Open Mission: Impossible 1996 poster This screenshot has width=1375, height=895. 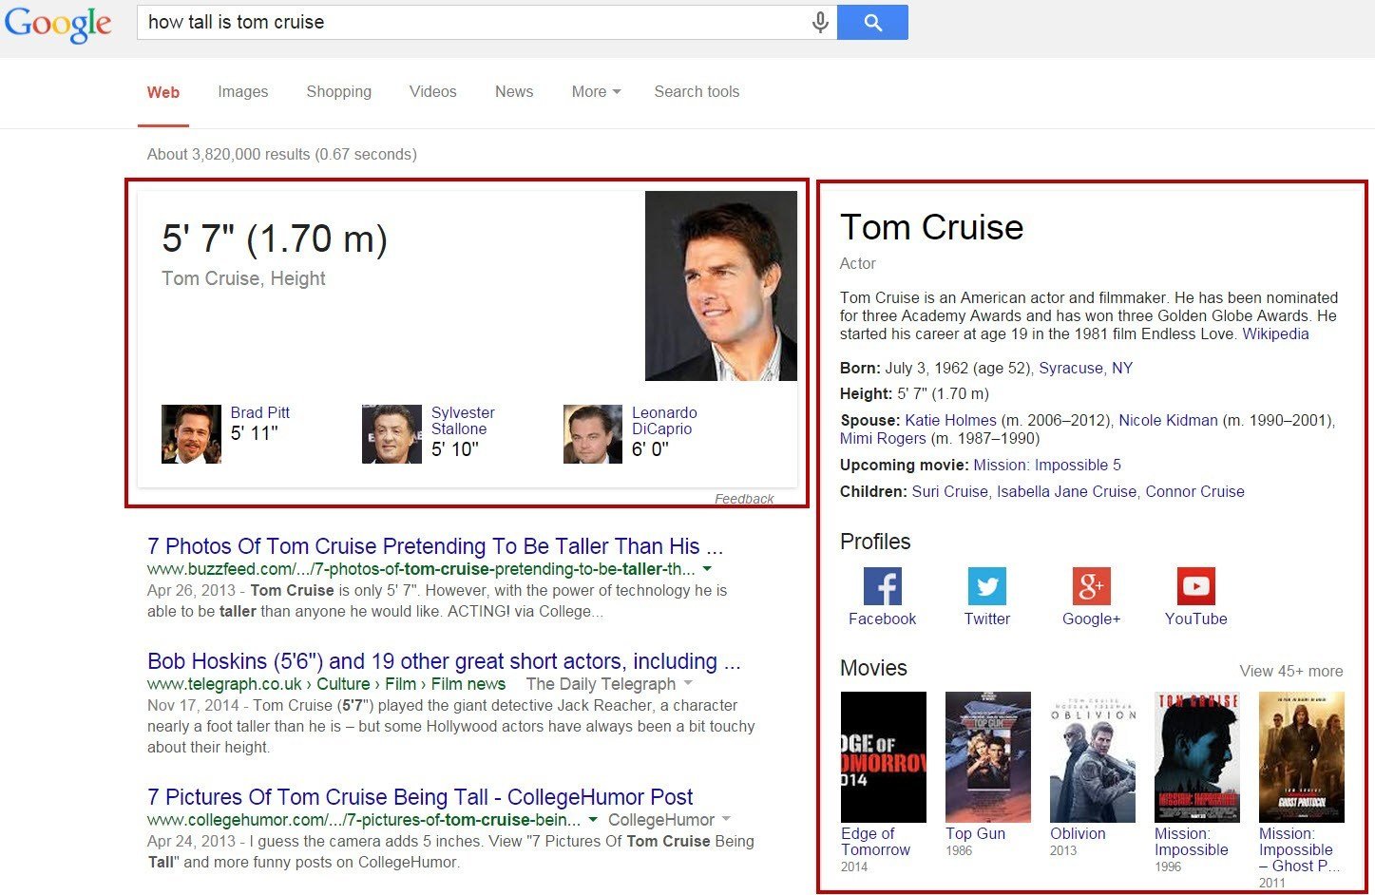(x=1197, y=757)
